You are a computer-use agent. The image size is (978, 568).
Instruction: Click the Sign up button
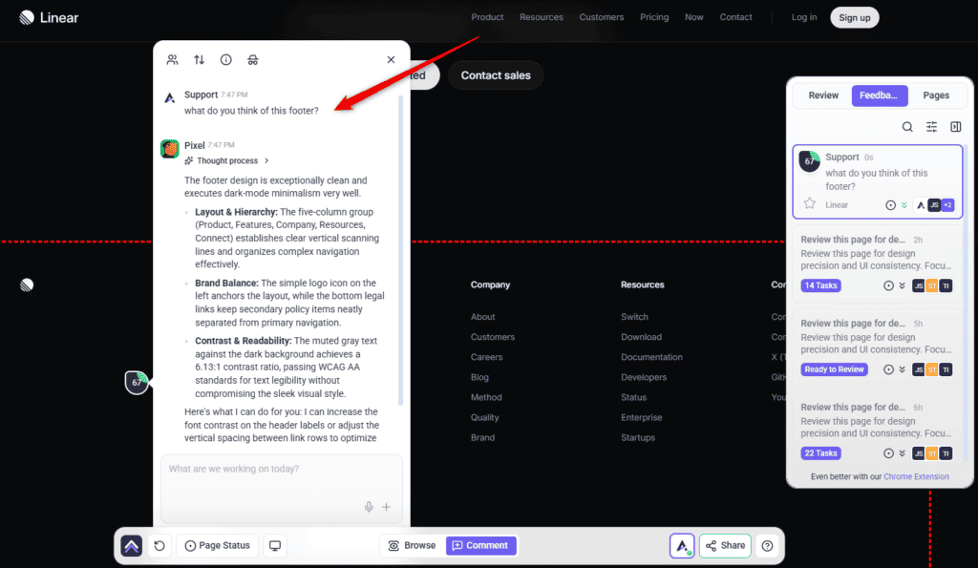[855, 17]
